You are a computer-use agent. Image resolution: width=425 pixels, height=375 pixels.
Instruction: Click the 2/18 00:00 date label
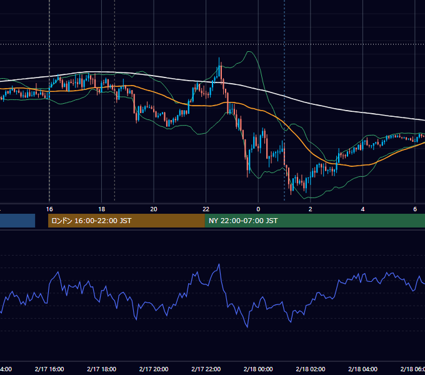[258, 369]
